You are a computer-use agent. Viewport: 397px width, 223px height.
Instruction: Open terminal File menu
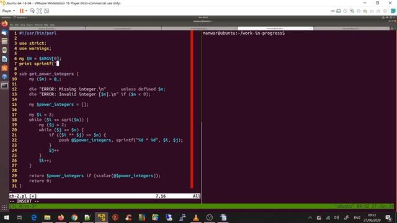click(x=12, y=25)
